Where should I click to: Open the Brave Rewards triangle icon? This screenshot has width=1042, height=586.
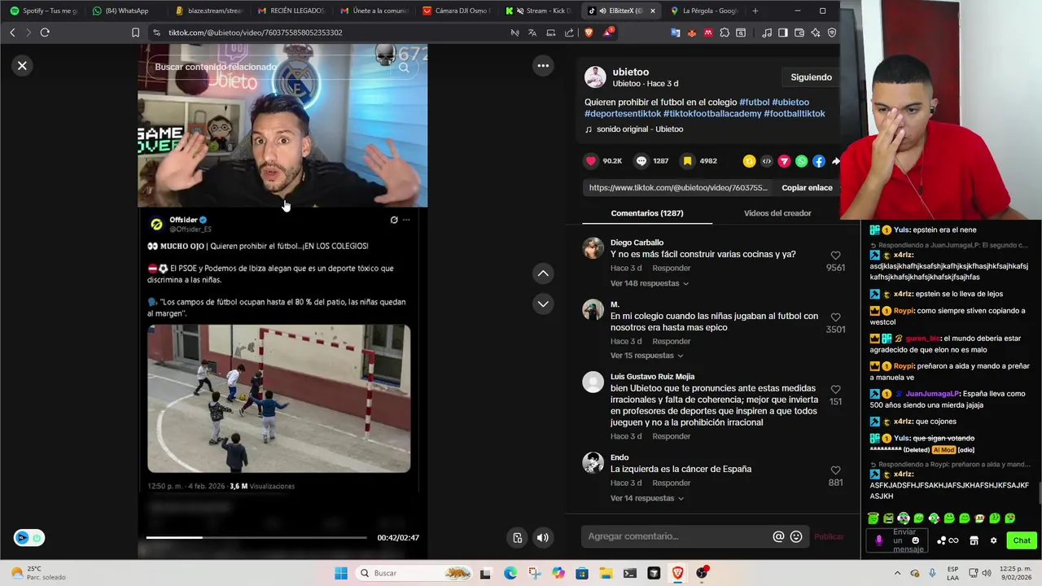click(607, 33)
